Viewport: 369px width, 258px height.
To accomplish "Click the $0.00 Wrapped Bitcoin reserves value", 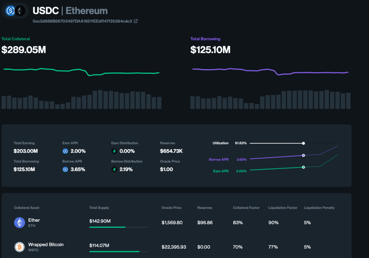I will (204, 247).
